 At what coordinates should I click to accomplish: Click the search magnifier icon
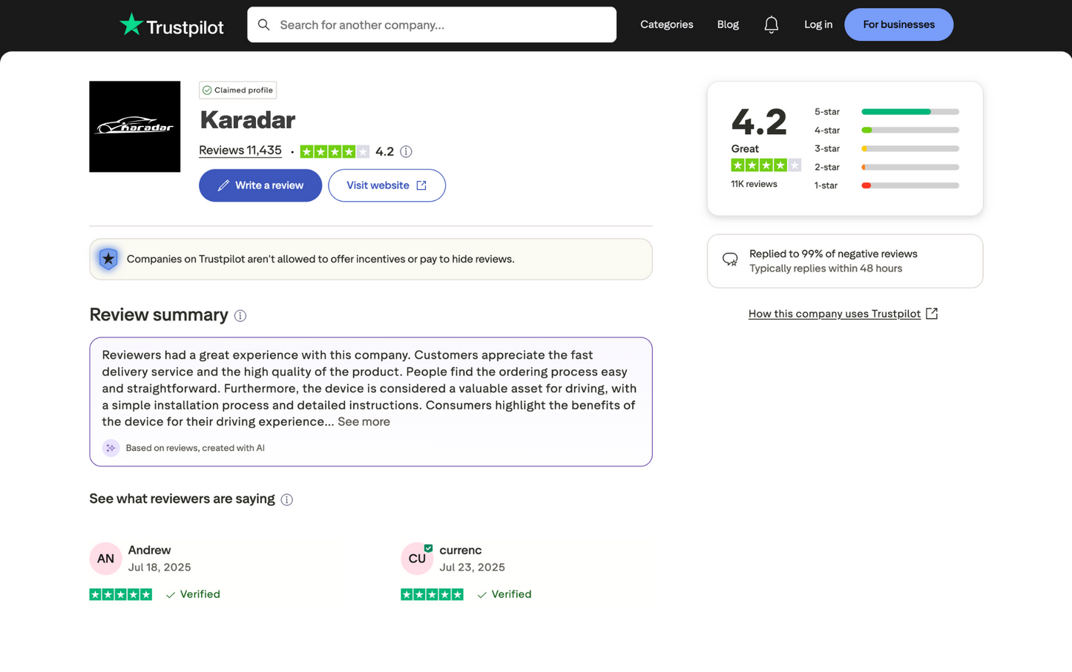tap(264, 24)
